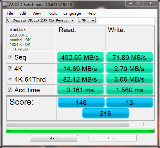Viewport: 160px width, 148px height.
Task: Toggle the Acc.time test checkbox
Action: 10,90
